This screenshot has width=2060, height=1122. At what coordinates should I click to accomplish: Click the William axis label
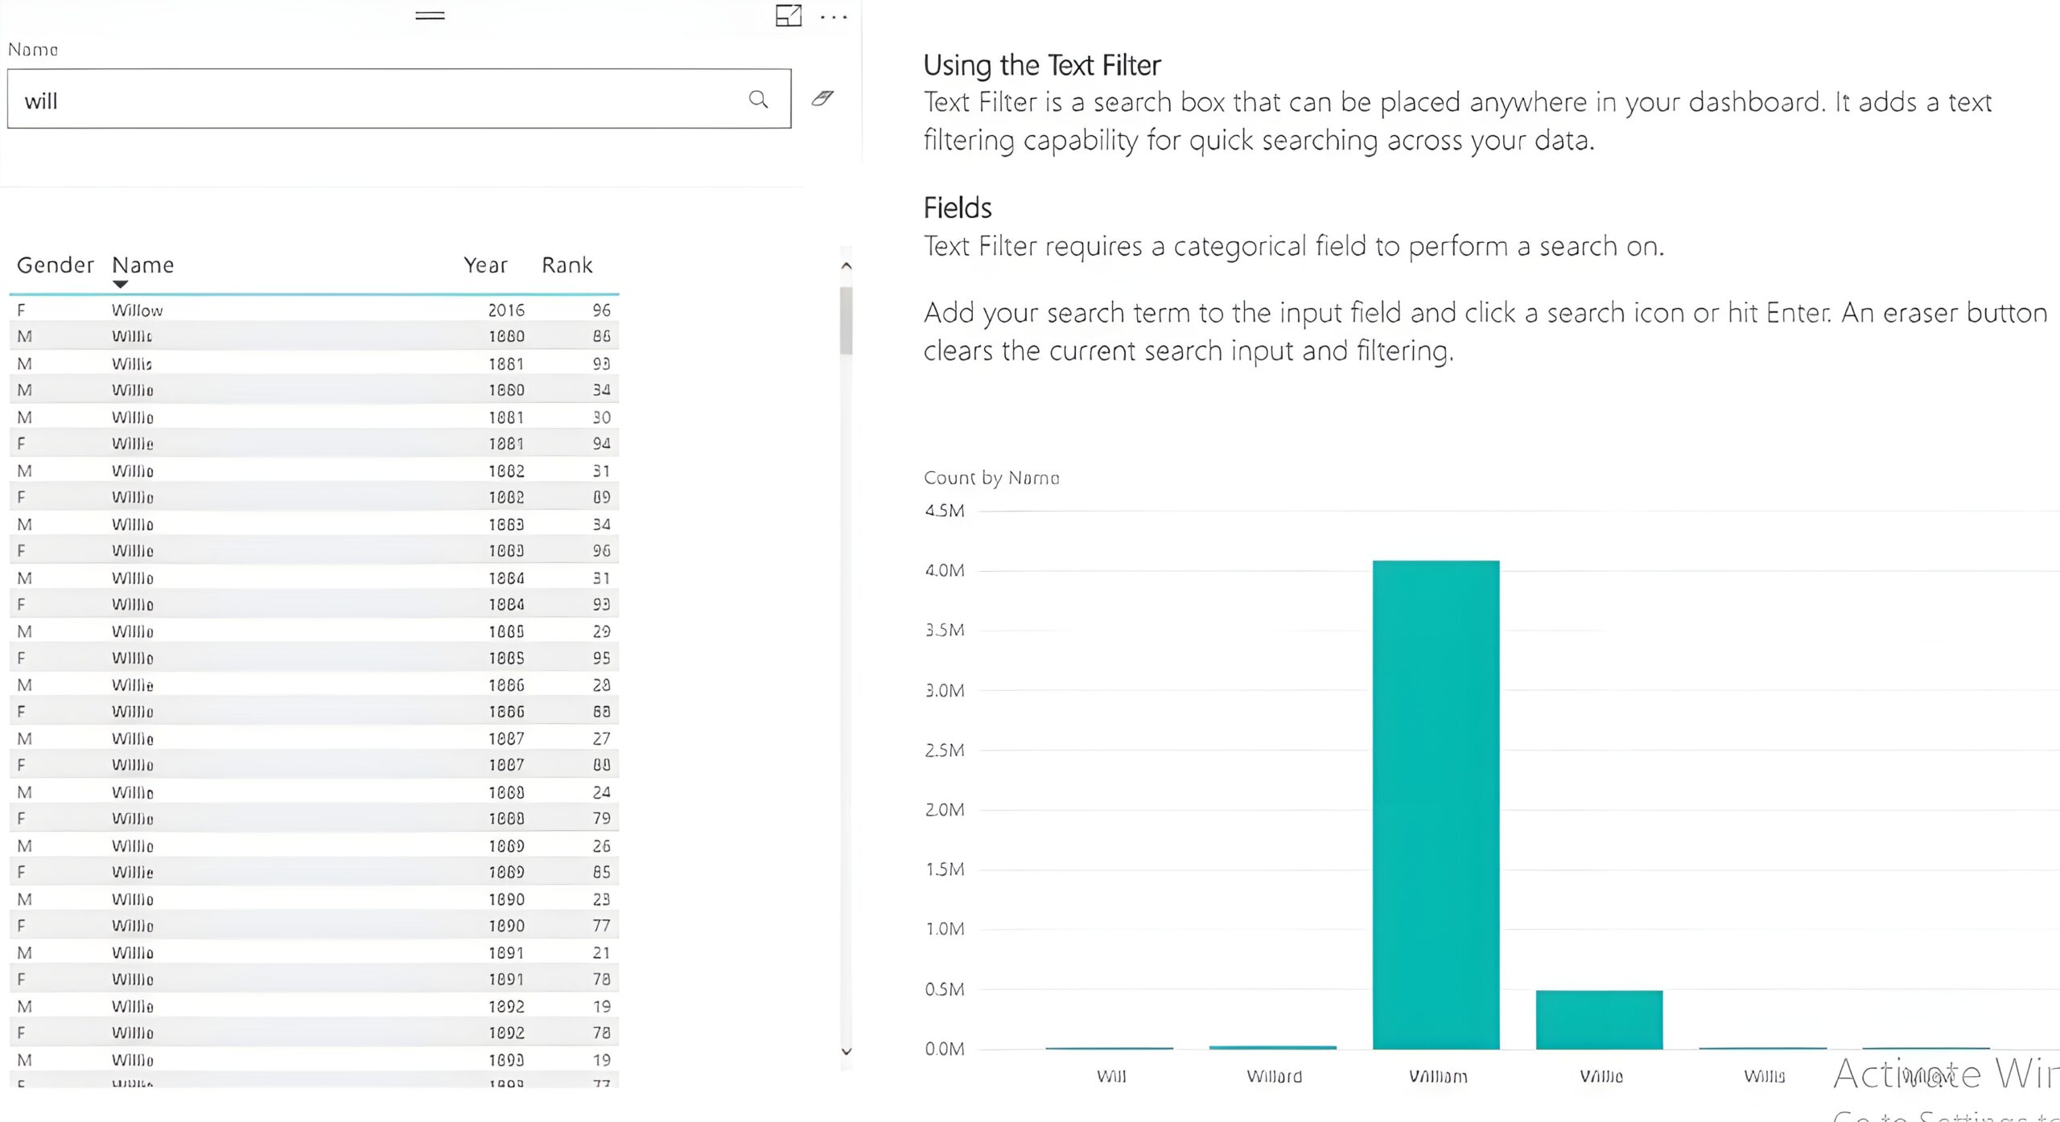coord(1438,1076)
